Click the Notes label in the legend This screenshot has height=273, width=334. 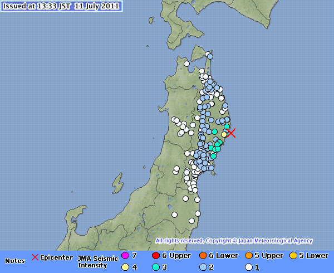click(14, 261)
